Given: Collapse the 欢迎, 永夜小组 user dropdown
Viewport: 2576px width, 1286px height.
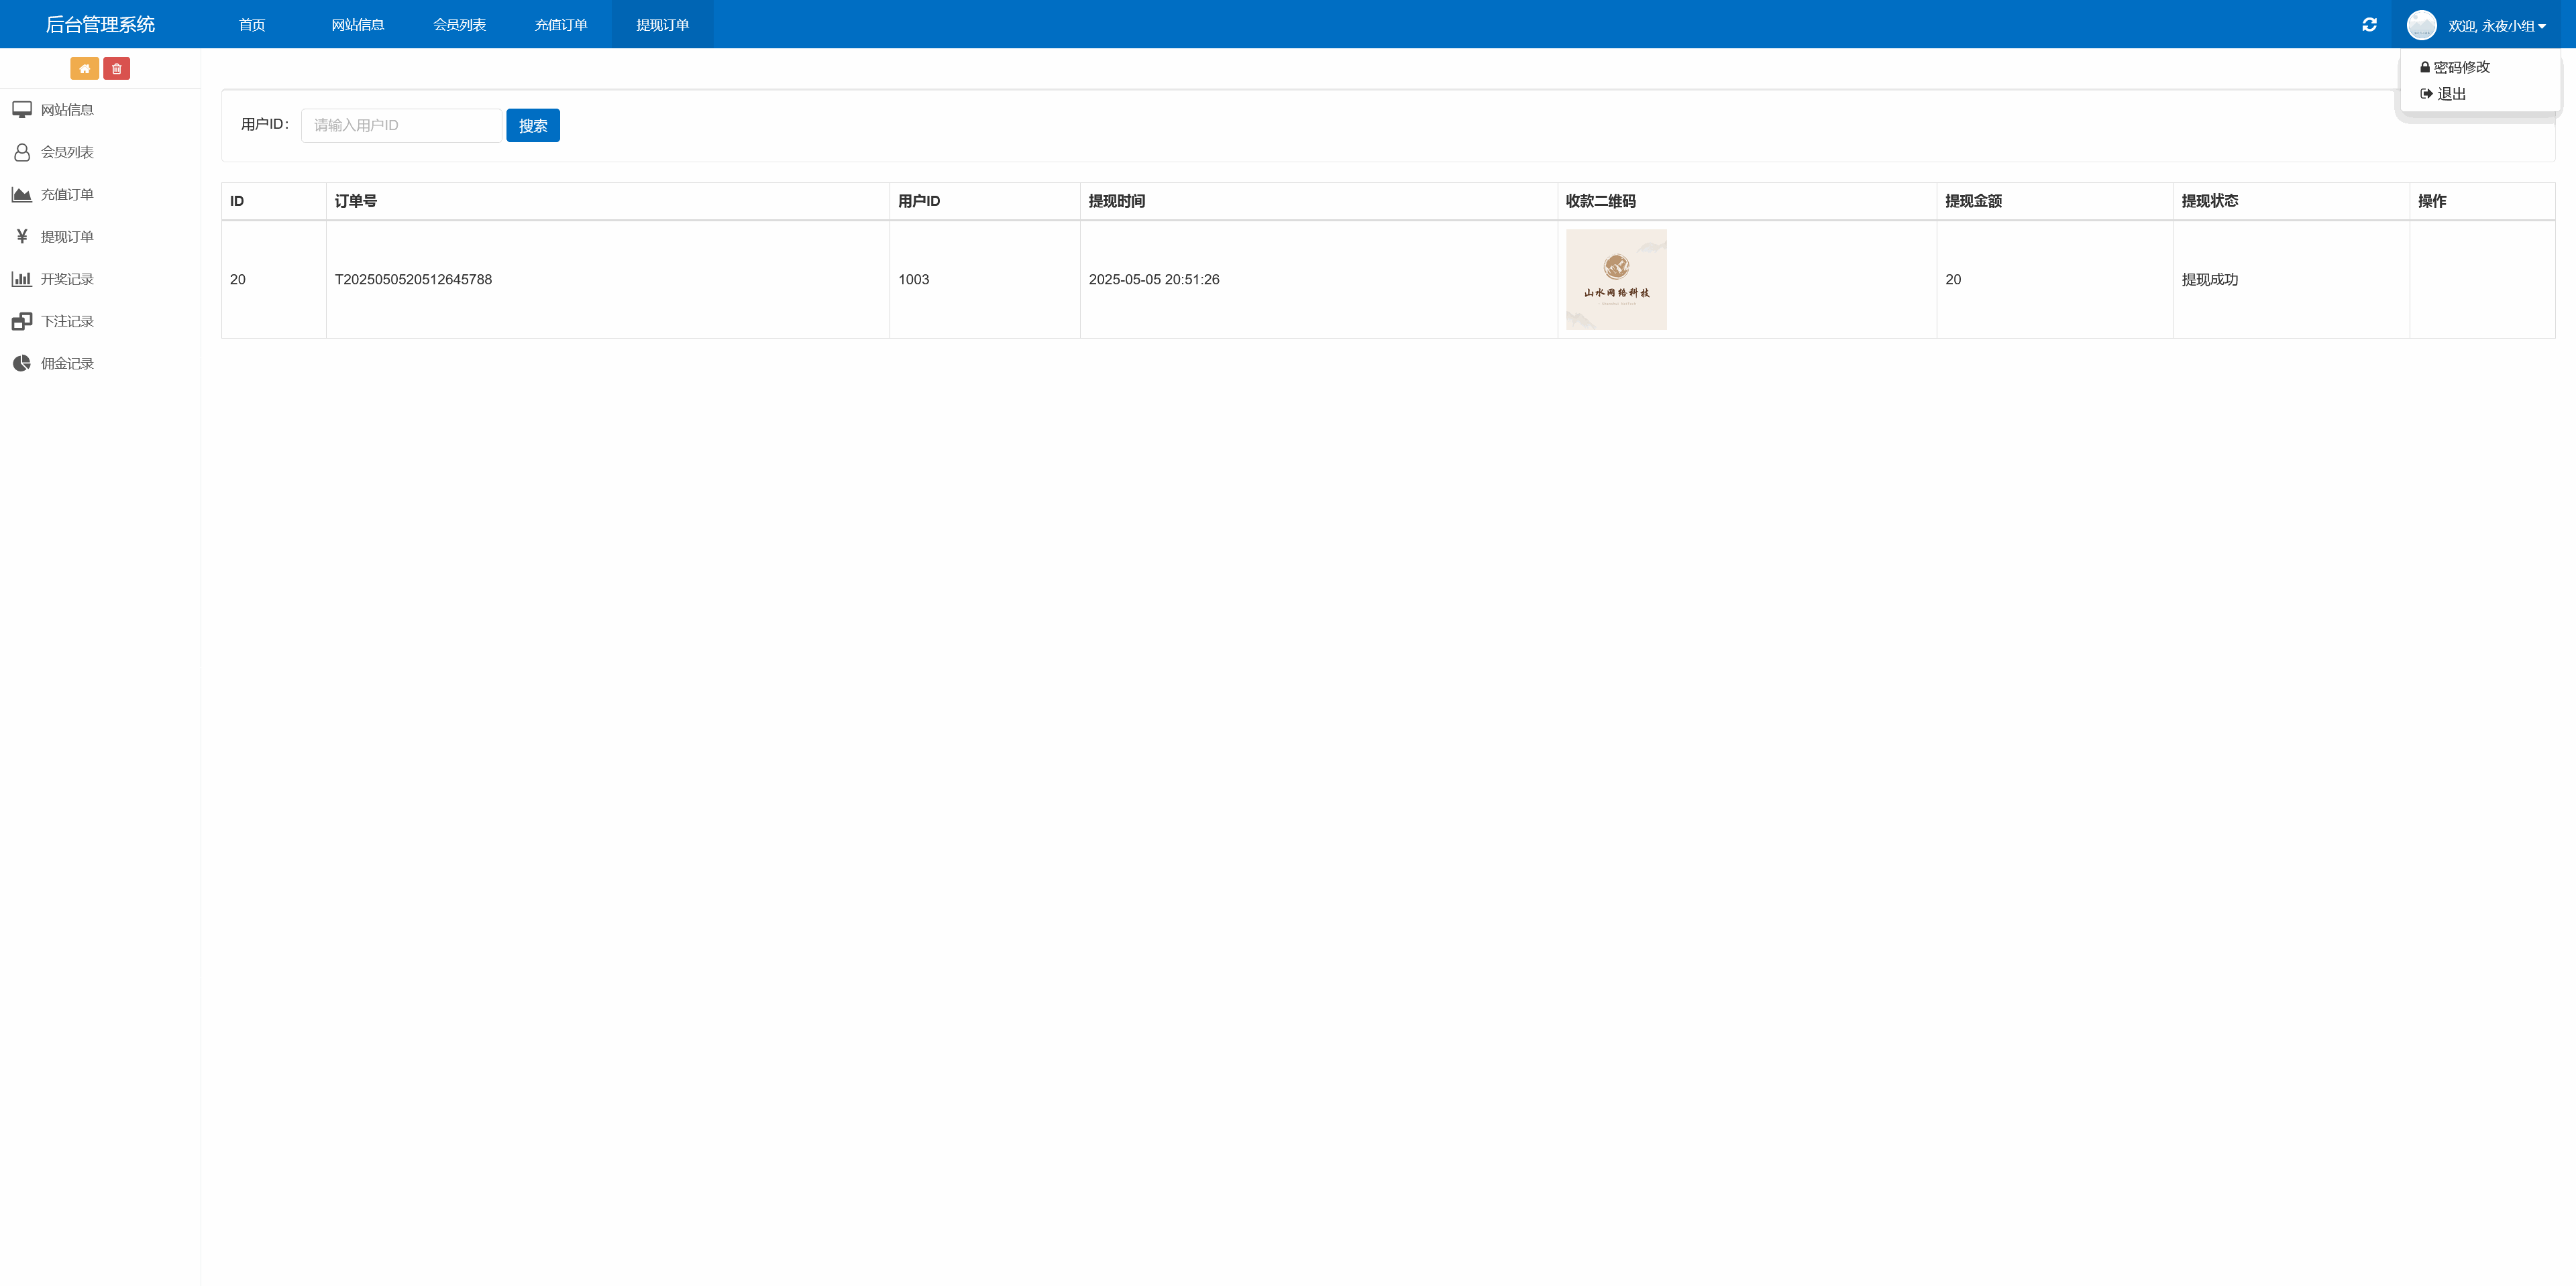Looking at the screenshot, I should 2496,26.
